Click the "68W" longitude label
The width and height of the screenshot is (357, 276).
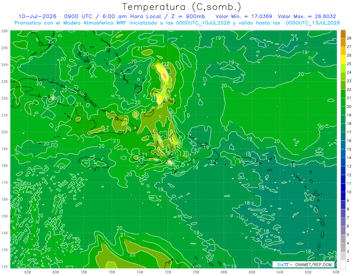[224, 272]
